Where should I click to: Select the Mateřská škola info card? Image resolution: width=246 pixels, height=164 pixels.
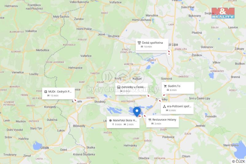(123, 122)
